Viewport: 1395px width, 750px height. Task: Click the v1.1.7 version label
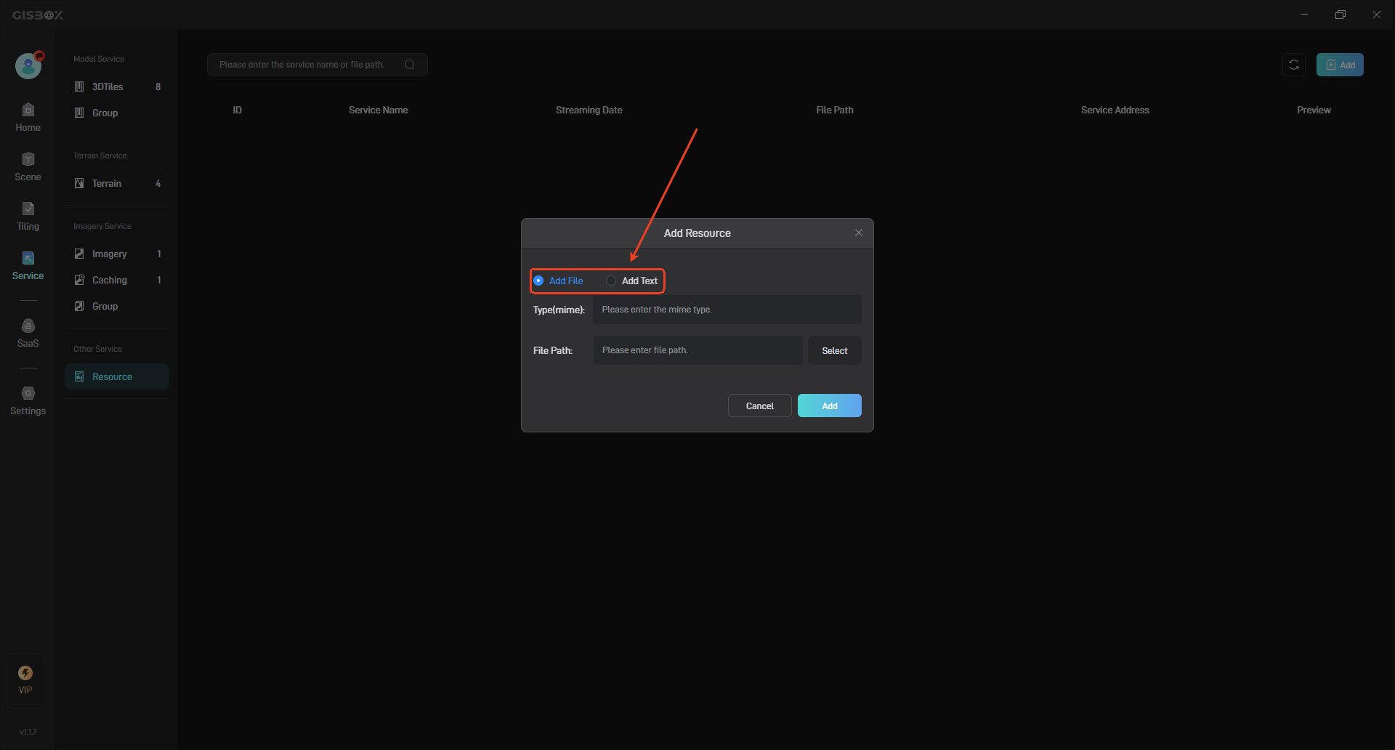point(28,732)
